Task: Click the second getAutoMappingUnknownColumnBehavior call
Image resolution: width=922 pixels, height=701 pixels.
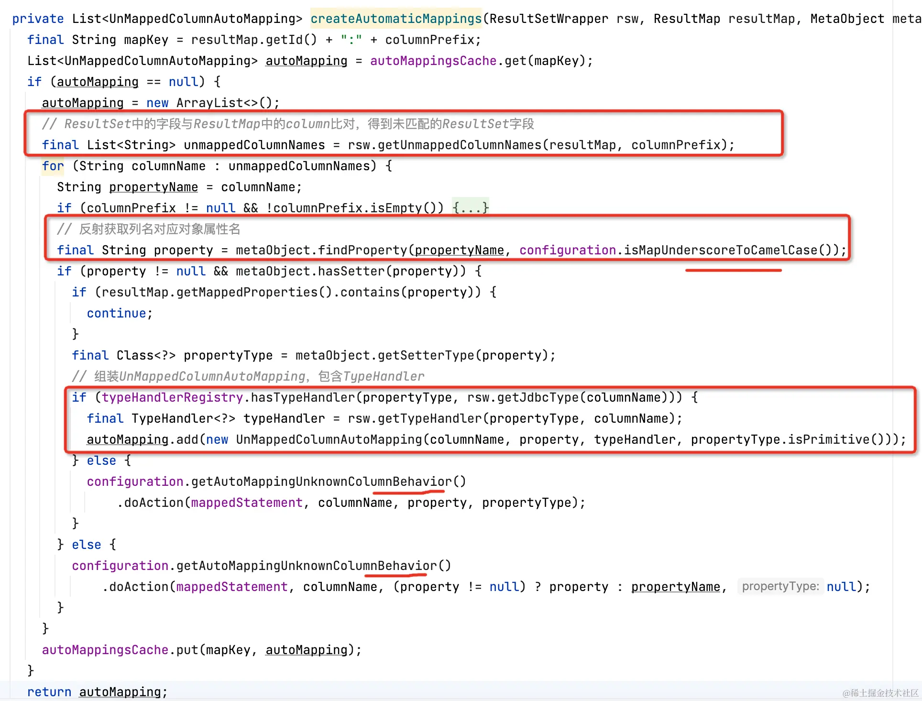Action: point(307,566)
